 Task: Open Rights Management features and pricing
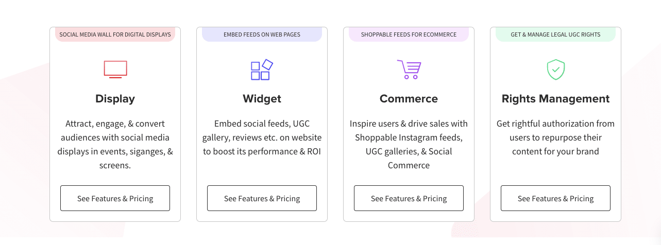tap(555, 198)
